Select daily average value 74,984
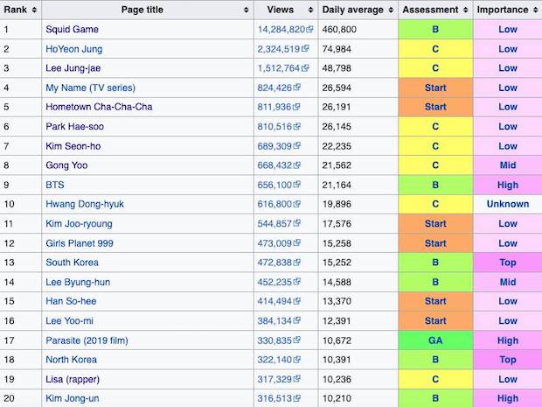The image size is (542, 407). pos(337,49)
